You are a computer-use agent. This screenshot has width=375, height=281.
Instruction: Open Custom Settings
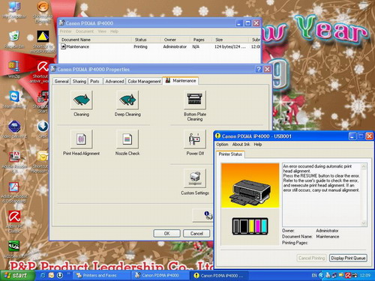coord(195,178)
